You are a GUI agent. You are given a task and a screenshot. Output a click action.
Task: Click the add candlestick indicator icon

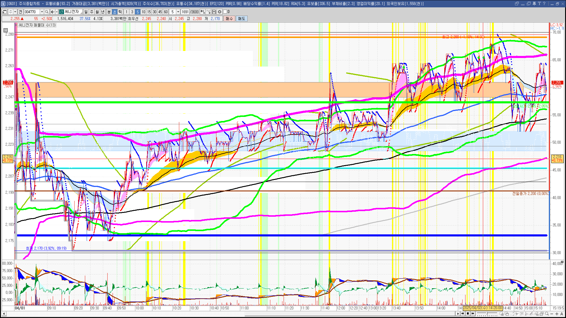point(203,12)
